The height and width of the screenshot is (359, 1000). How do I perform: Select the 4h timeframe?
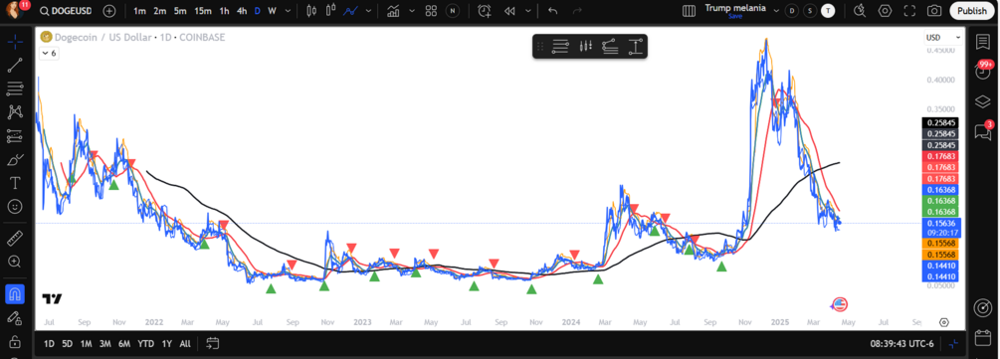tap(242, 11)
